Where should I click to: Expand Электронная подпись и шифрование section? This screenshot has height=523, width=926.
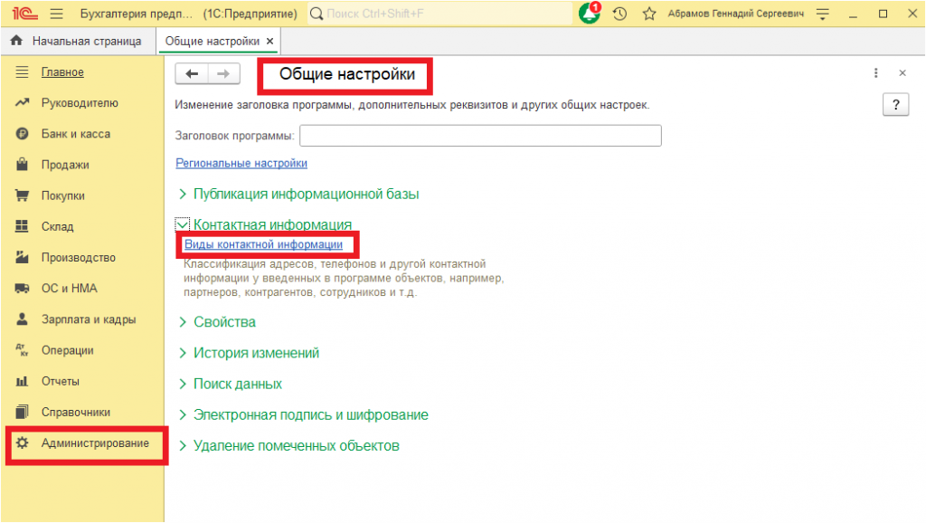pos(183,414)
